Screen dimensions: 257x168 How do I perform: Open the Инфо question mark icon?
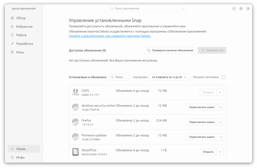tap(12, 157)
